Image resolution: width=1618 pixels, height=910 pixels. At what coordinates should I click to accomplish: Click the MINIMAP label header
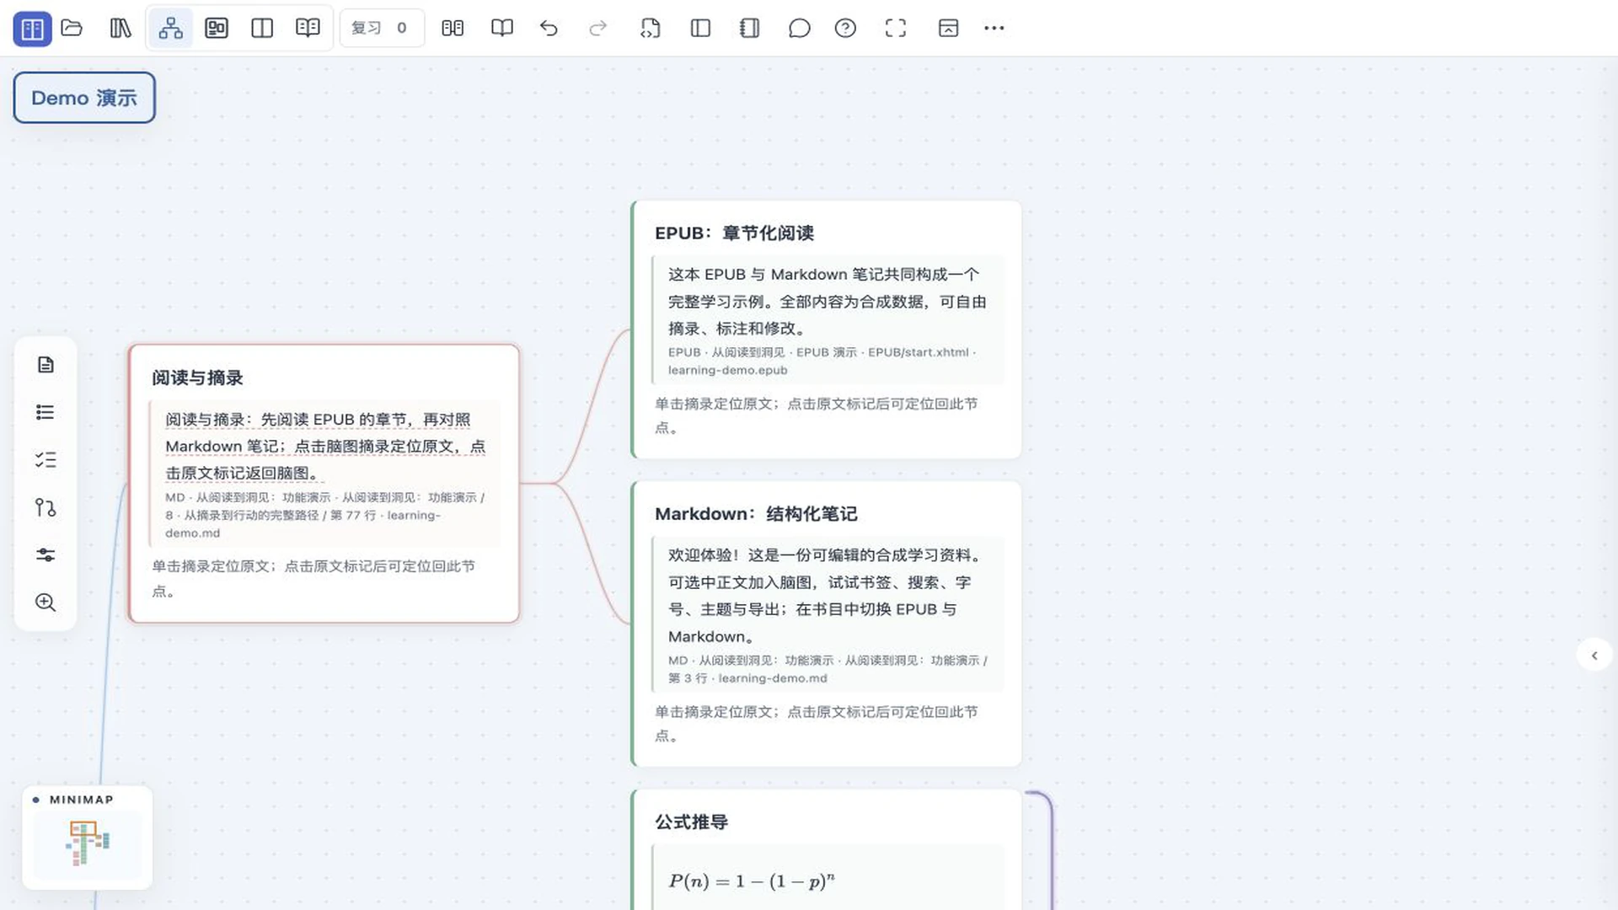tap(81, 800)
